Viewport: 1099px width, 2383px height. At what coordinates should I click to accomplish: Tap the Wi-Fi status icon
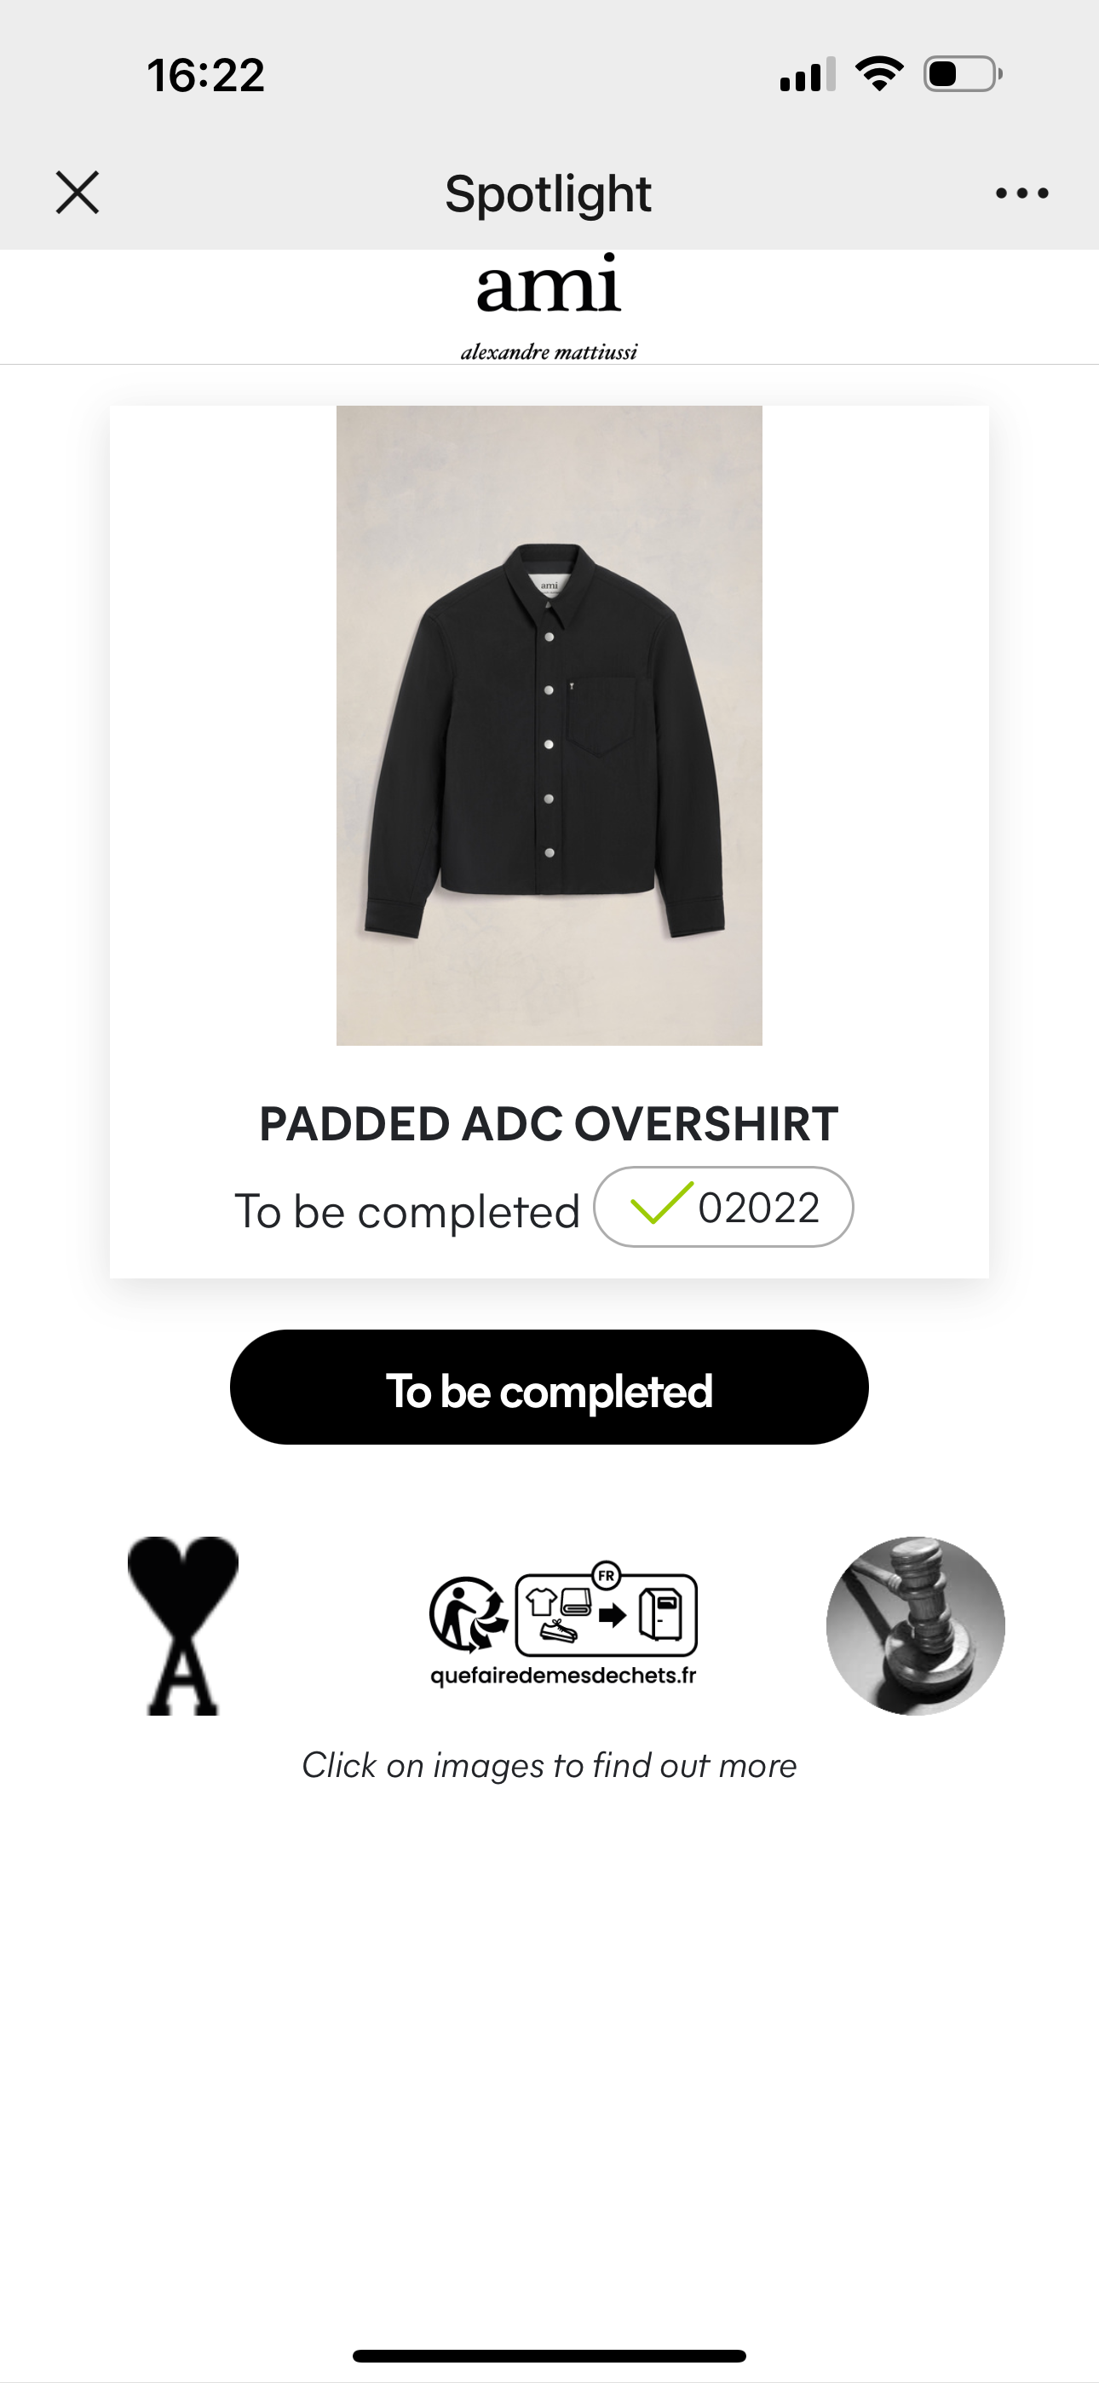tap(879, 74)
